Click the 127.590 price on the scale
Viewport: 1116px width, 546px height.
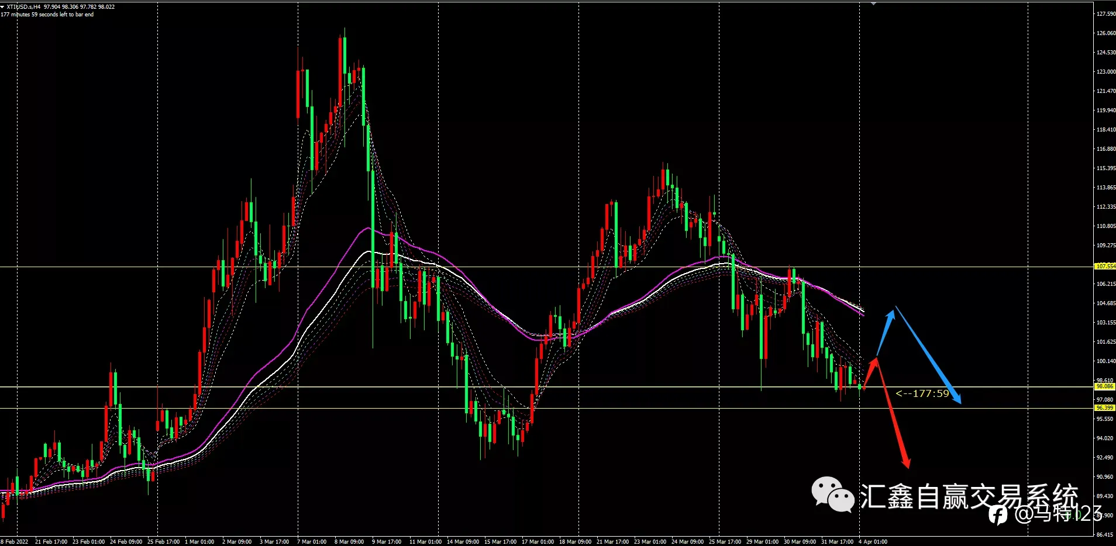(1105, 13)
